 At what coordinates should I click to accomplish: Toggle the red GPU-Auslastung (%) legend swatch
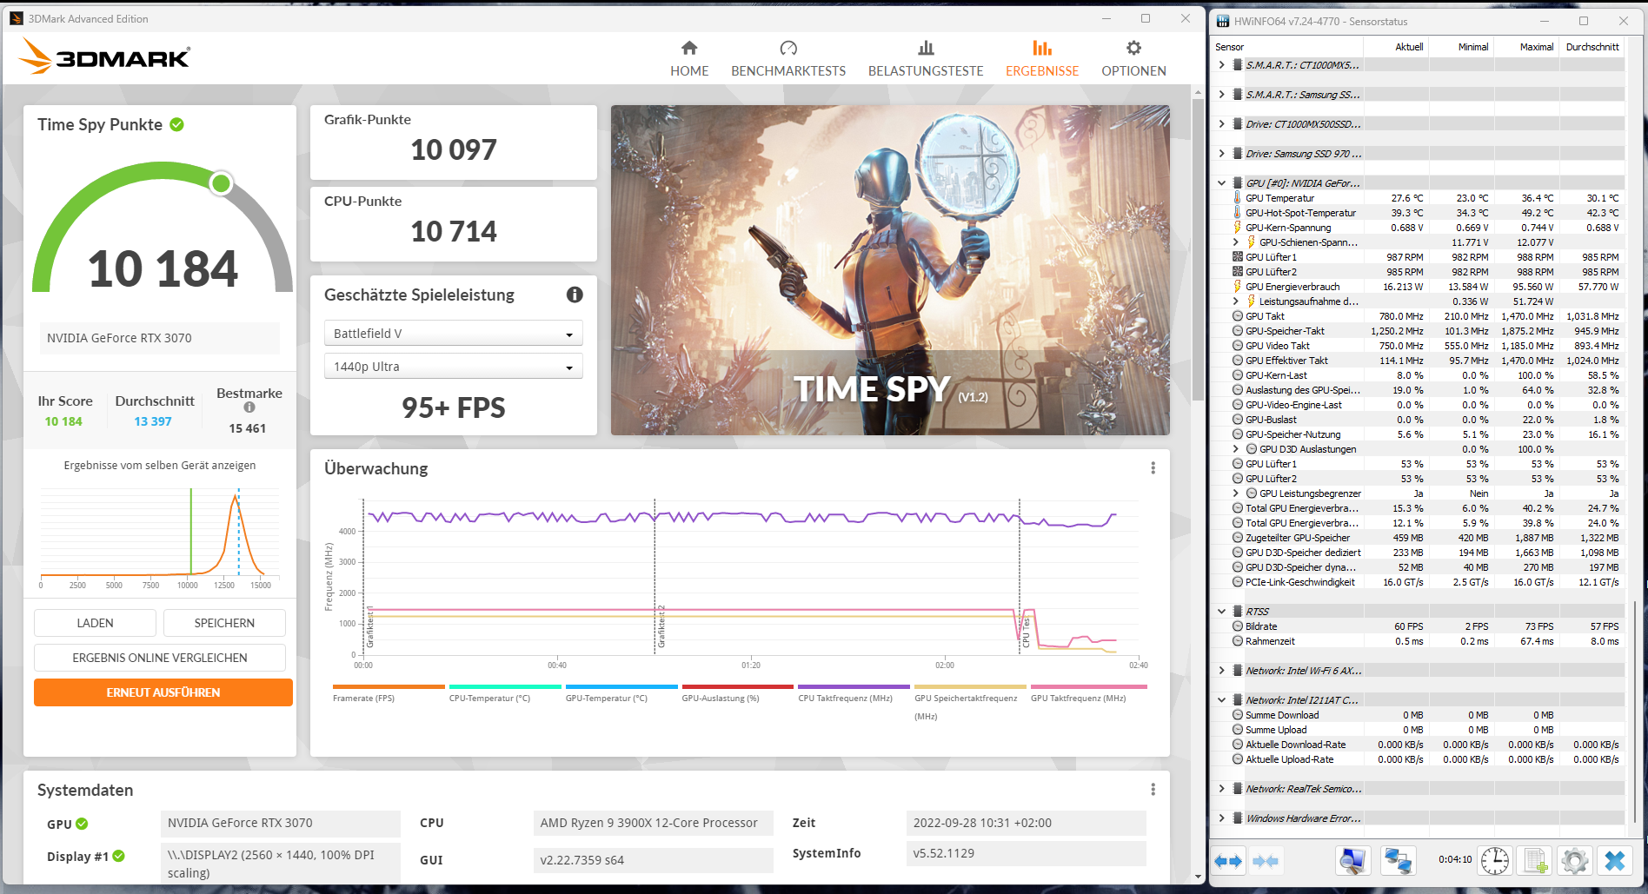pyautogui.click(x=737, y=686)
